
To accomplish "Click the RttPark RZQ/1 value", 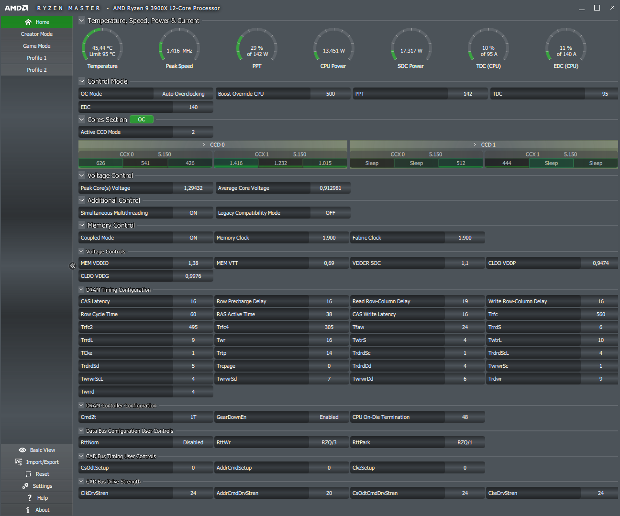I will 465,442.
